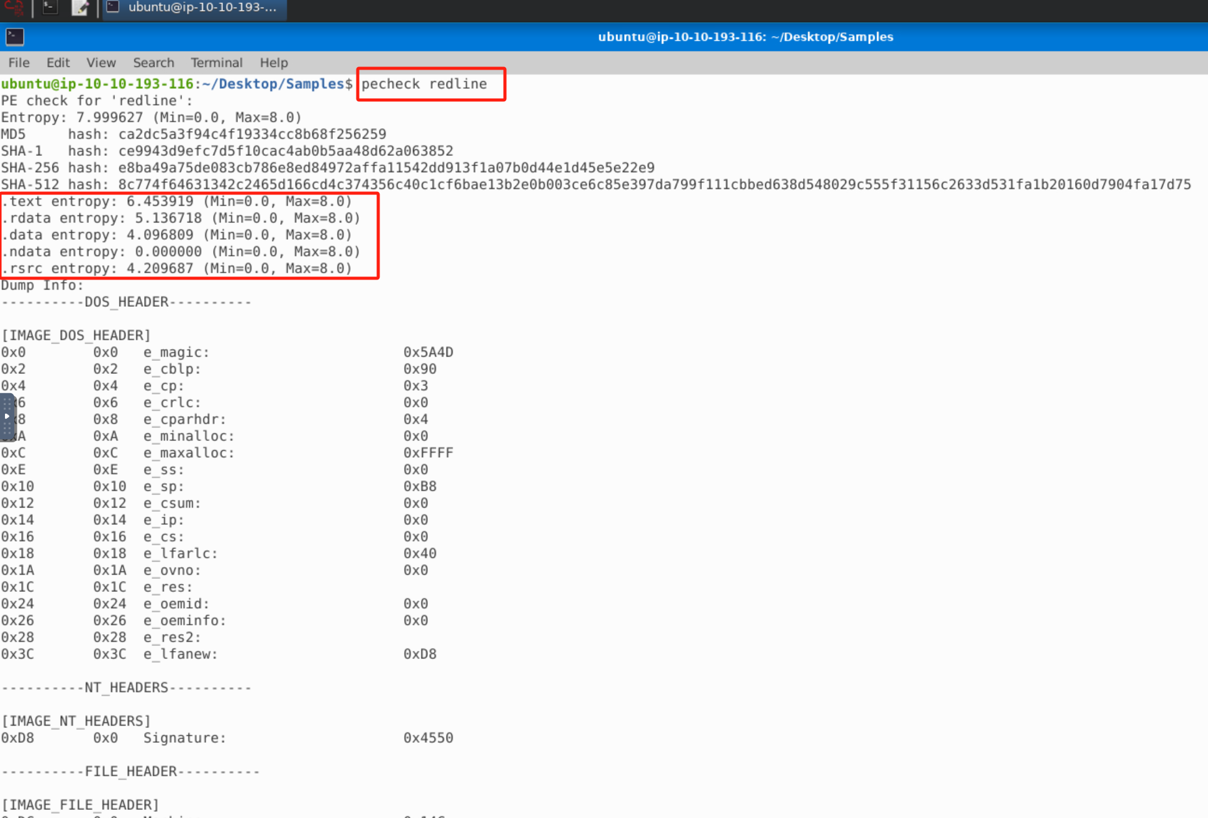Click the terminal icon in window title bar
1208x818 pixels.
point(15,37)
